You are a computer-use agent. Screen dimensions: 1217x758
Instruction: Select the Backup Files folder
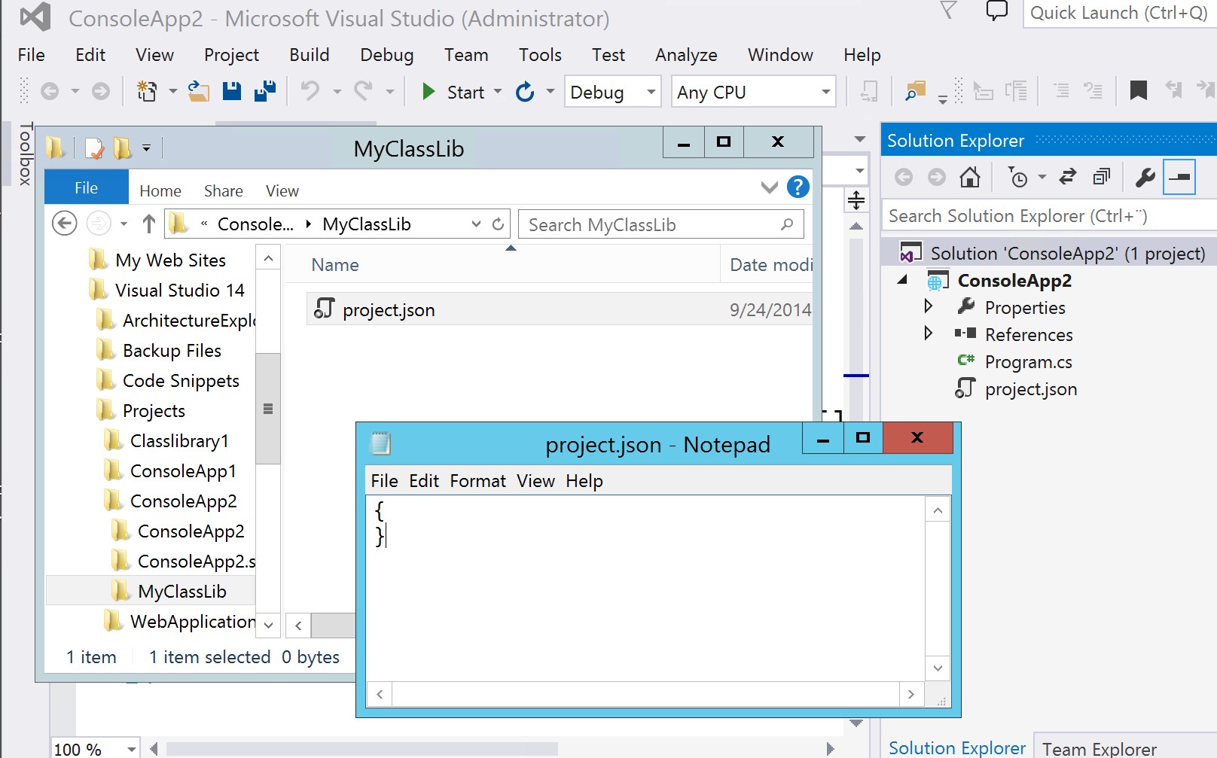coord(172,351)
